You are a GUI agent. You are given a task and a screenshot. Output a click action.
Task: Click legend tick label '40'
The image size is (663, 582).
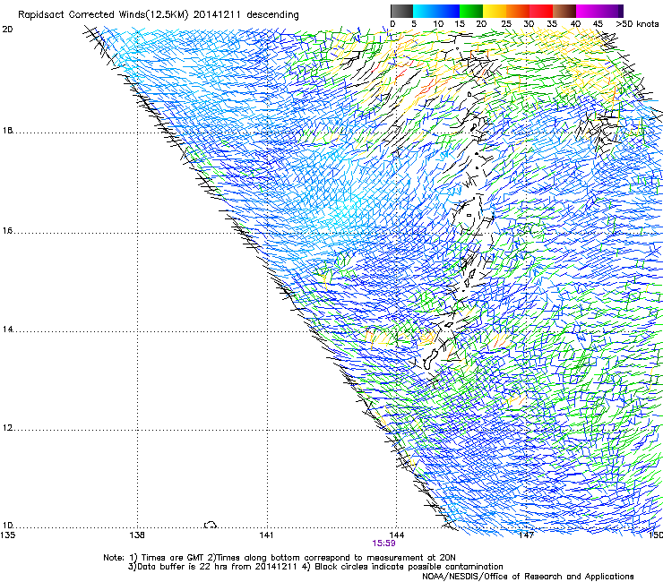[x=575, y=24]
